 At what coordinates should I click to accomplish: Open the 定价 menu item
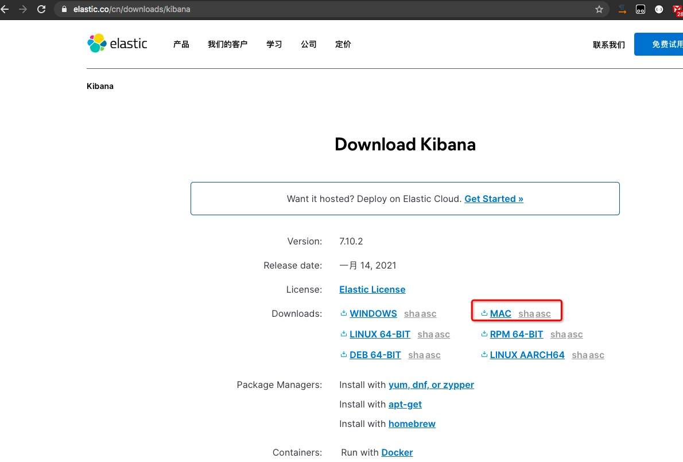[x=343, y=44]
